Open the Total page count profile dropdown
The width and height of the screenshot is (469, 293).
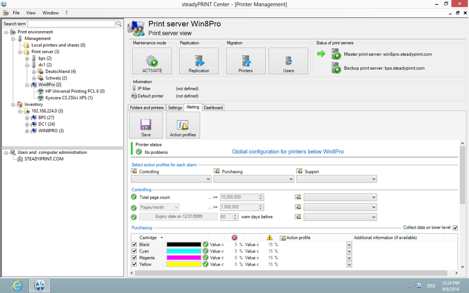(x=341, y=197)
